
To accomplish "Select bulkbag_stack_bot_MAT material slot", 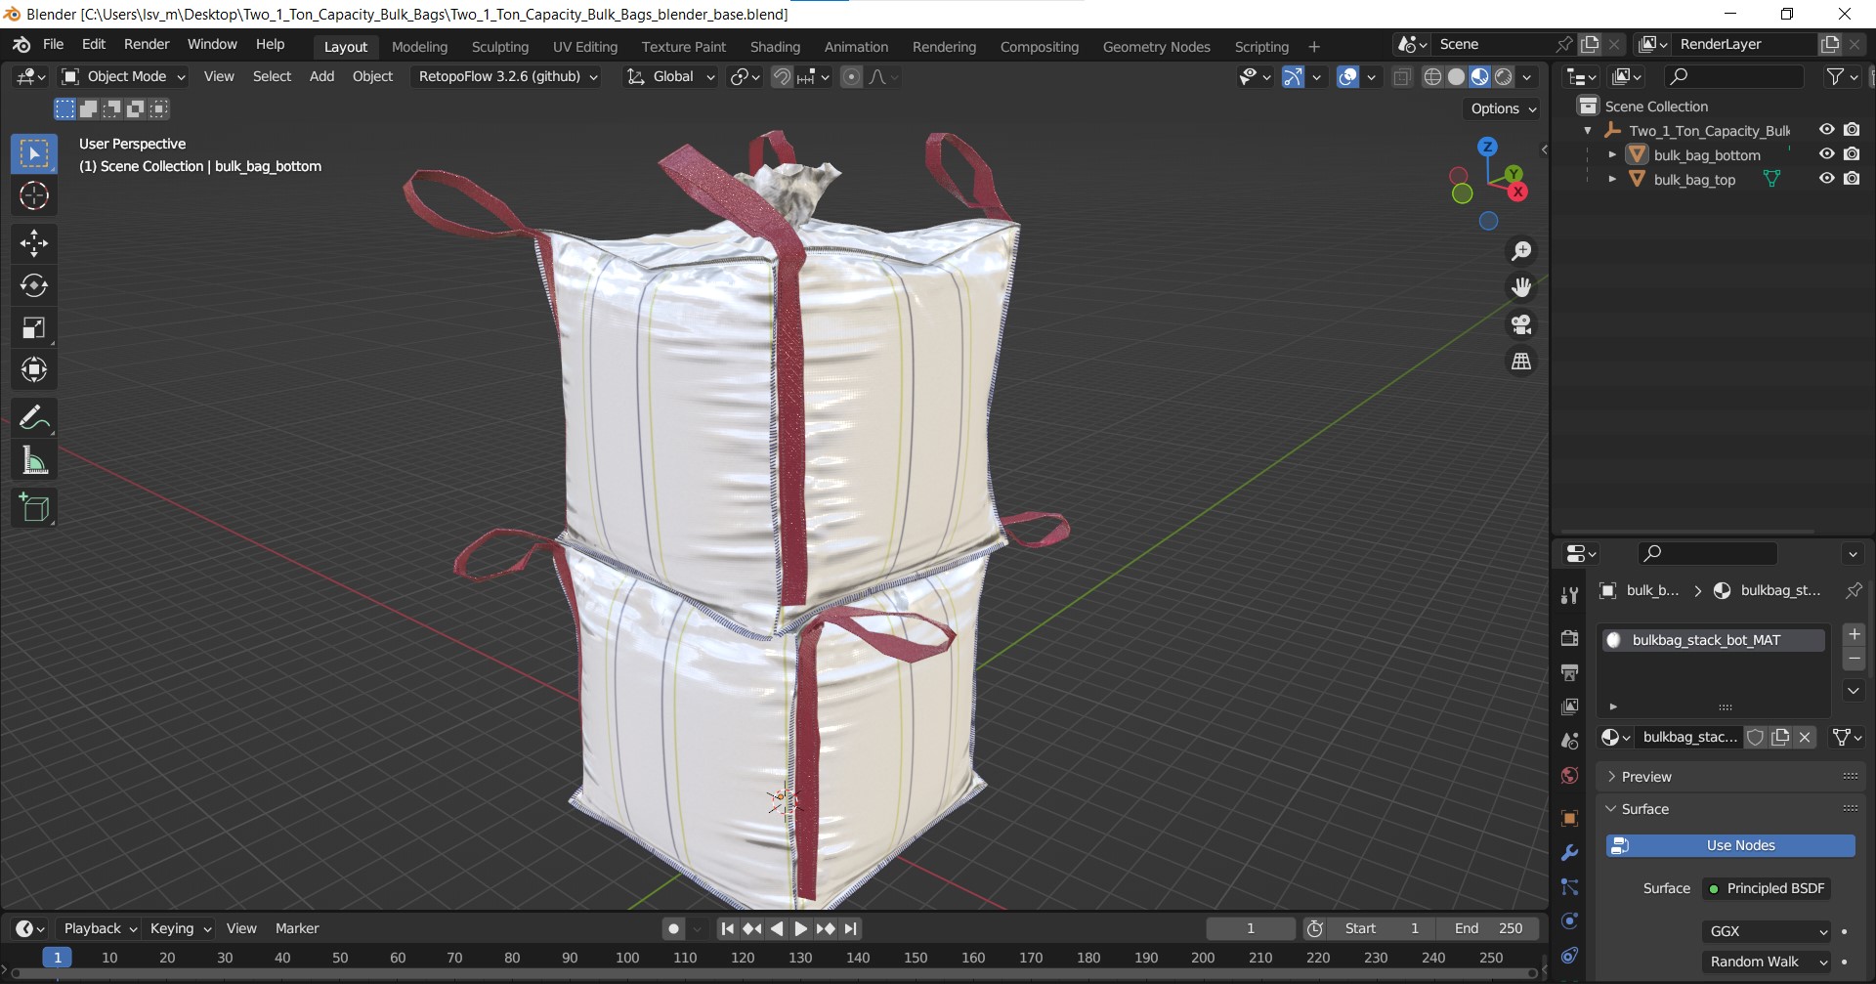I will 1712,640.
